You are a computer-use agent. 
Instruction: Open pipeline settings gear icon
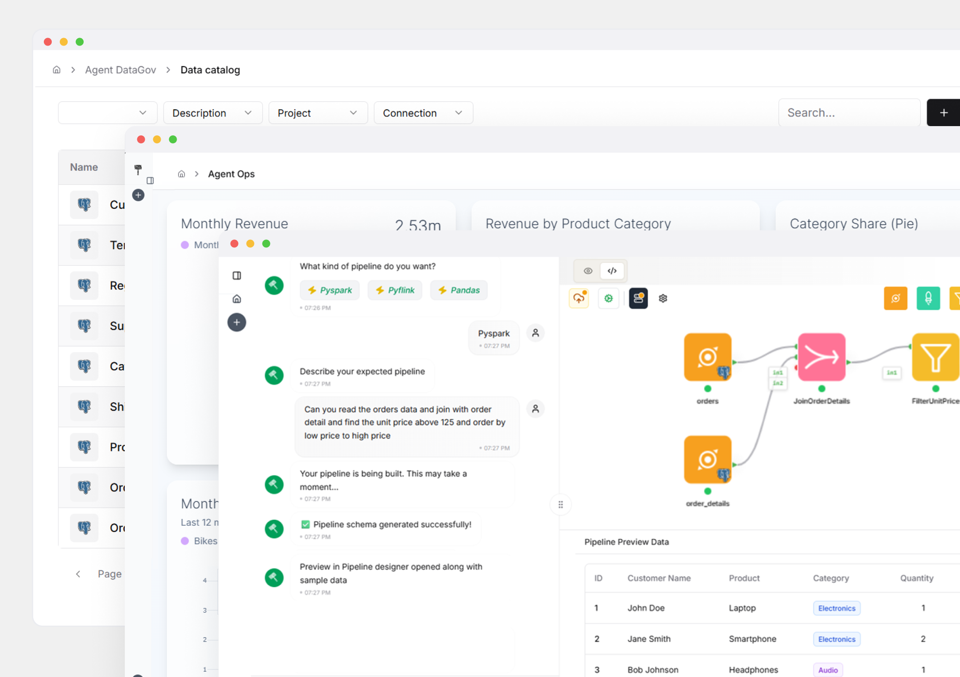click(x=663, y=298)
